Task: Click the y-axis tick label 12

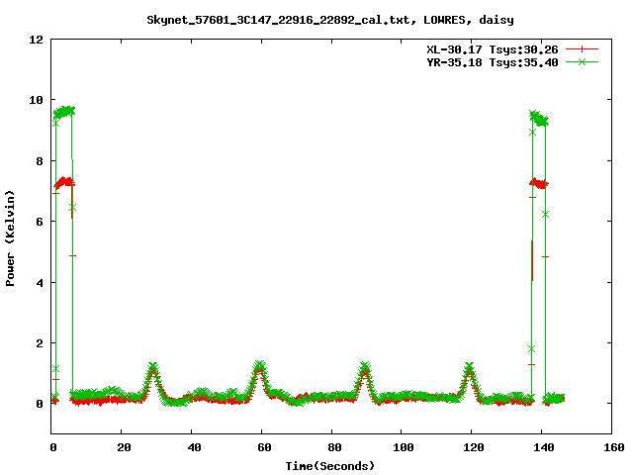Action: (36, 40)
